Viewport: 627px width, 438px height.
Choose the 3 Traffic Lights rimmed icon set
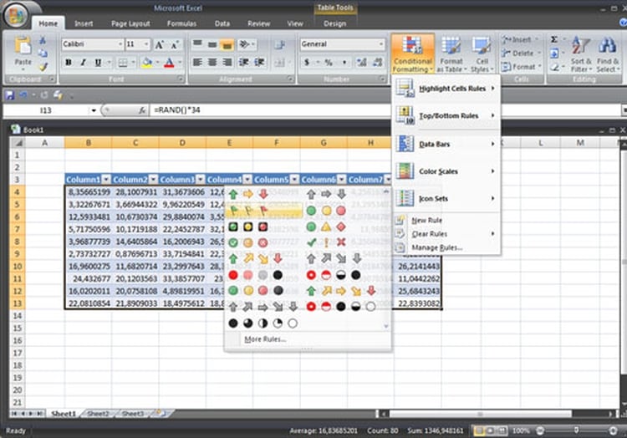coord(247,227)
